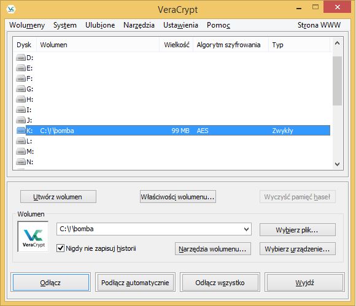Click 'Wybierz urządzenie...' button

[x=298, y=249]
